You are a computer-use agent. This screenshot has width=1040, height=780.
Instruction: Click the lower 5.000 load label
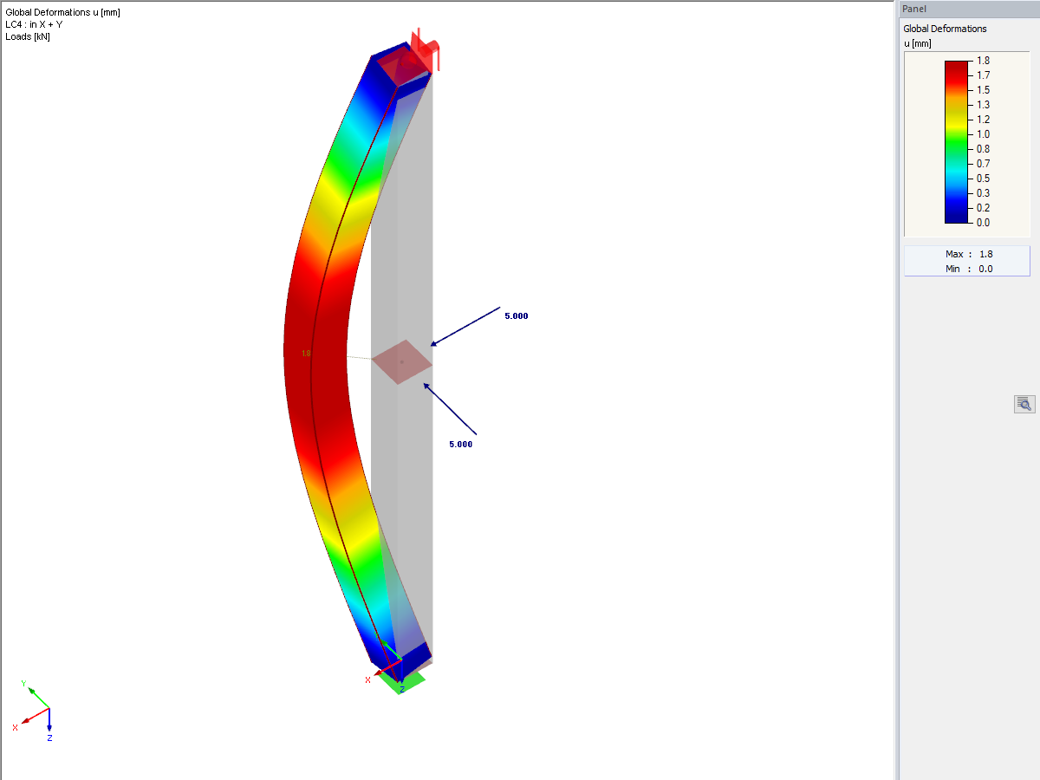tap(461, 444)
